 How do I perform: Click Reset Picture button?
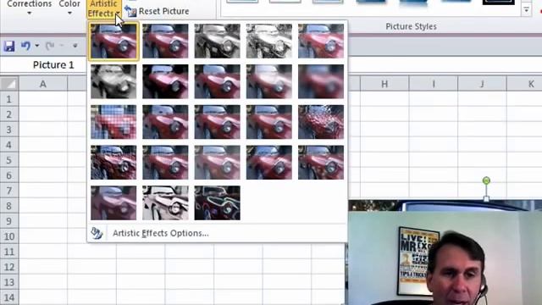157,11
